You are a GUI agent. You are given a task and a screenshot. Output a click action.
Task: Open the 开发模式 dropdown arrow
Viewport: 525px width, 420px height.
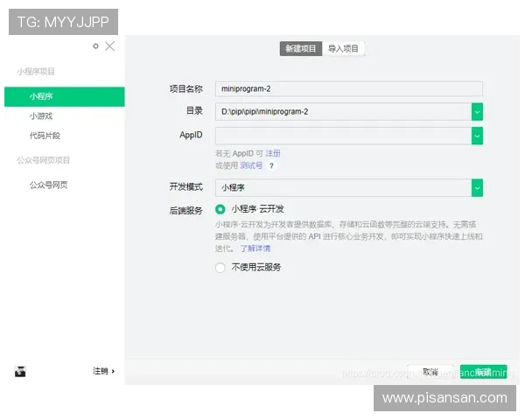point(477,187)
